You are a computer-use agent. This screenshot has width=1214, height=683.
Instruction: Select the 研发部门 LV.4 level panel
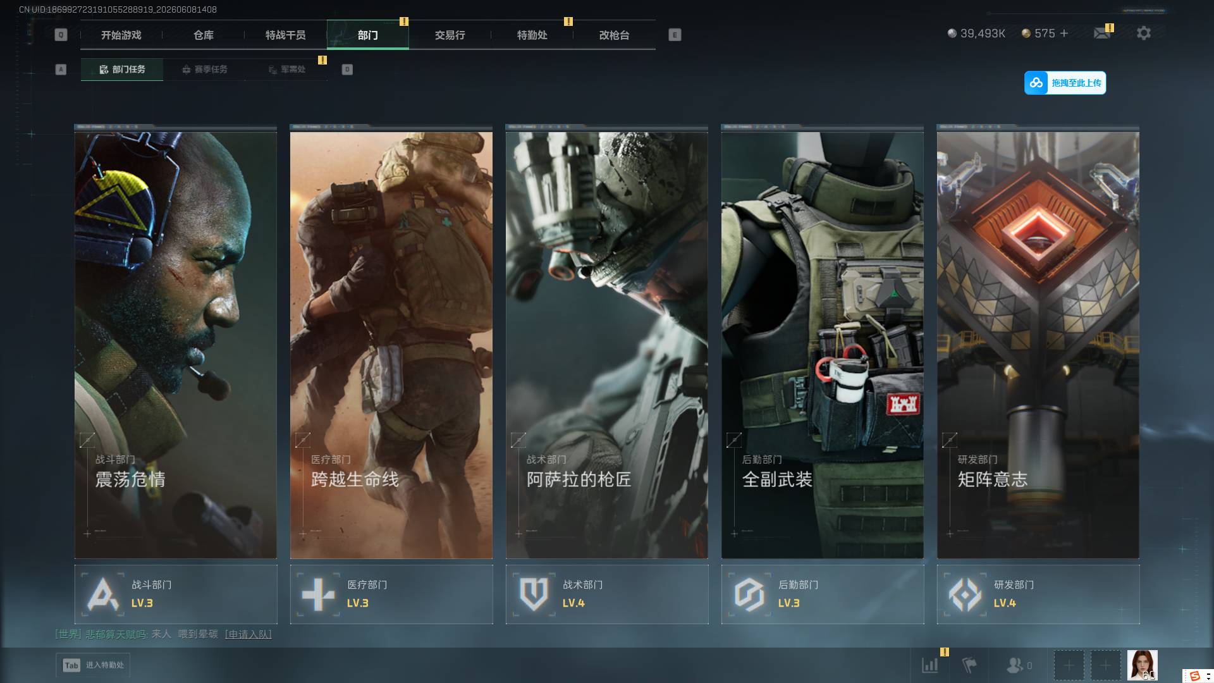[x=1038, y=594]
